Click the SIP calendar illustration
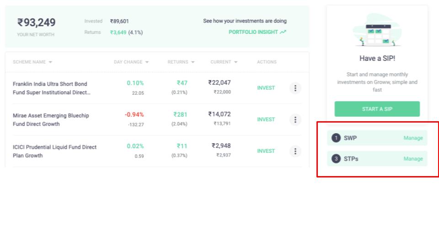Viewport: 439px width, 247px height. pyautogui.click(x=377, y=30)
